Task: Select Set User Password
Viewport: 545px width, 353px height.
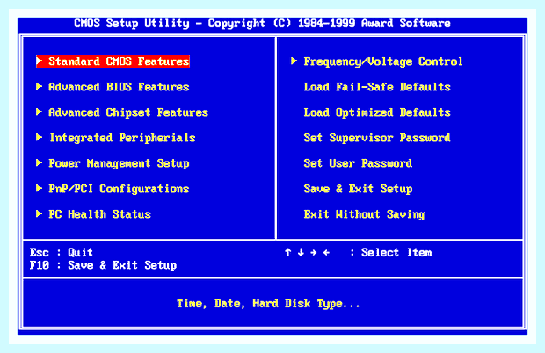Action: tap(358, 163)
